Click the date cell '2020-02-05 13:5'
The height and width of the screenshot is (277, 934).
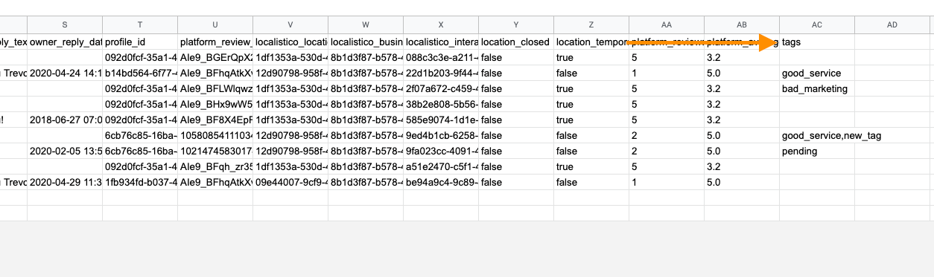(65, 151)
